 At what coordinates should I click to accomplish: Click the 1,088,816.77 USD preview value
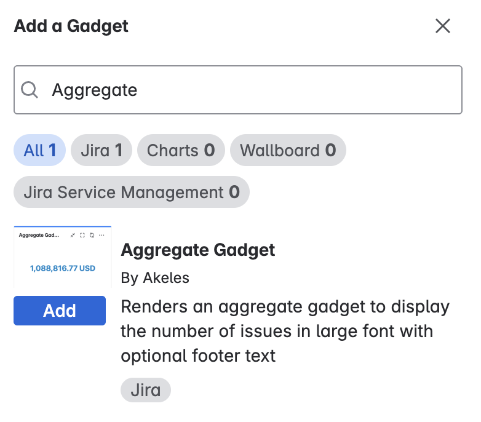pos(63,268)
